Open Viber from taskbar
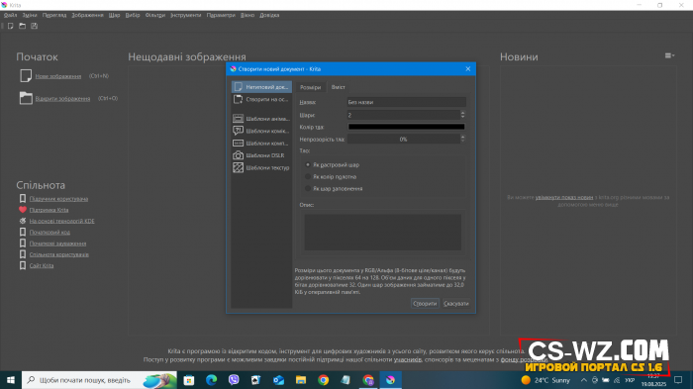The width and height of the screenshot is (693, 389). (x=234, y=380)
